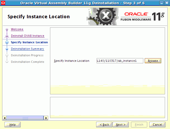
Task: Go to the Welcome step link
Action: (x=17, y=29)
